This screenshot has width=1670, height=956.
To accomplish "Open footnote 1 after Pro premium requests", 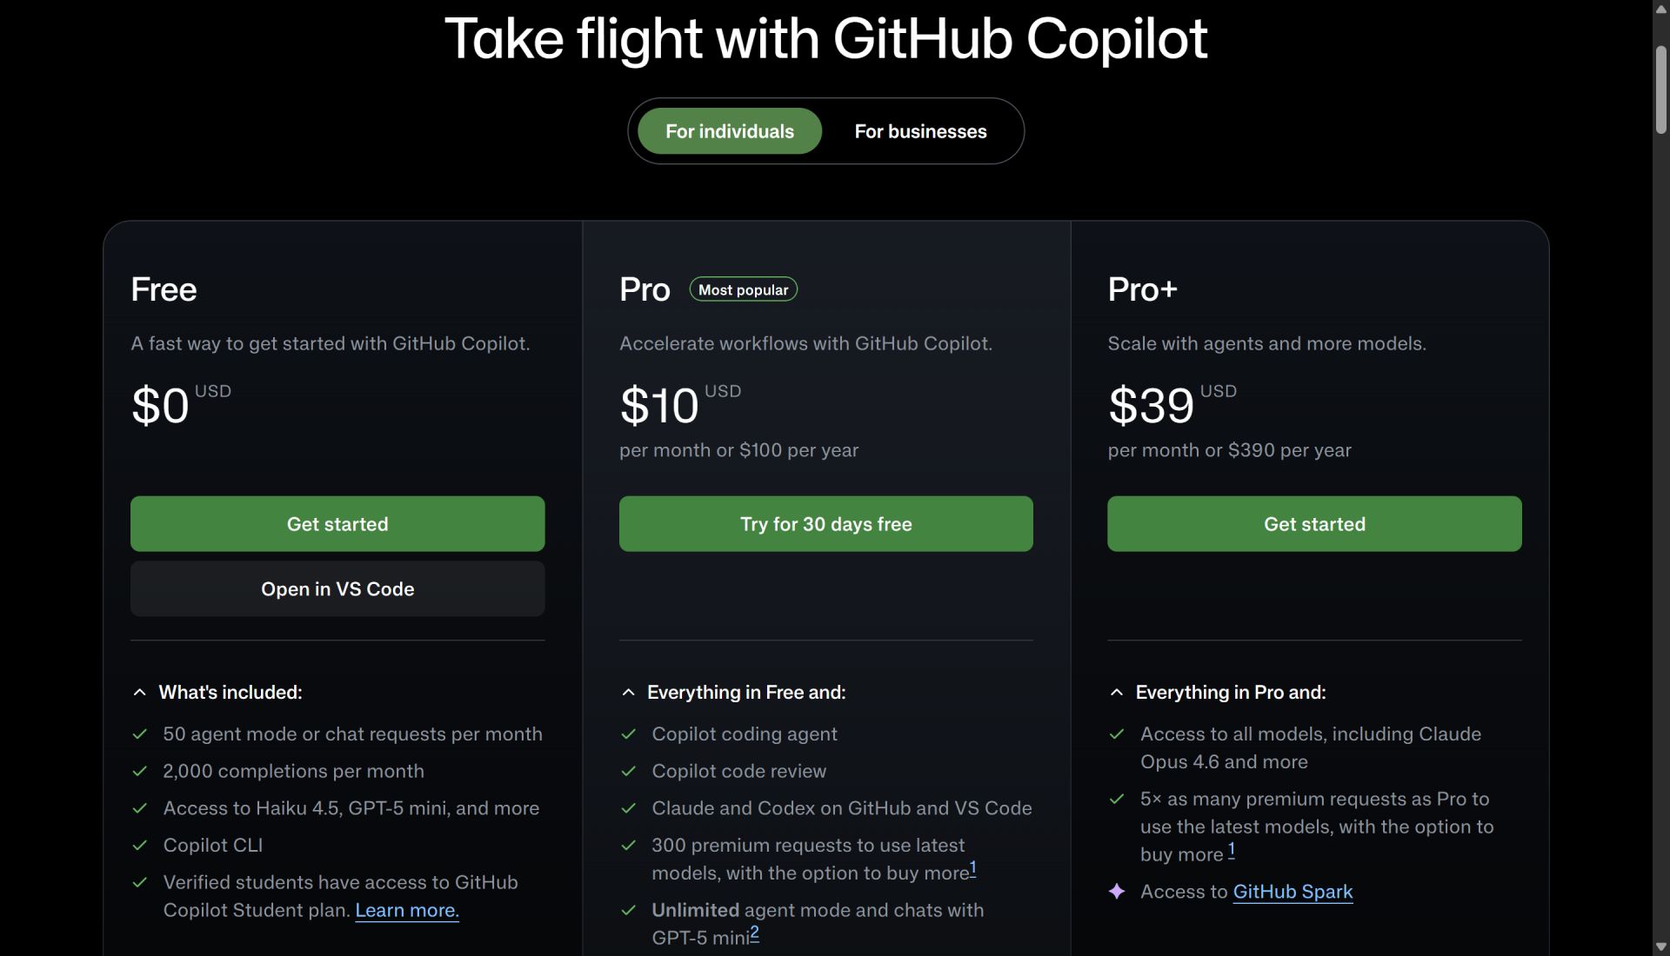I will point(972,867).
